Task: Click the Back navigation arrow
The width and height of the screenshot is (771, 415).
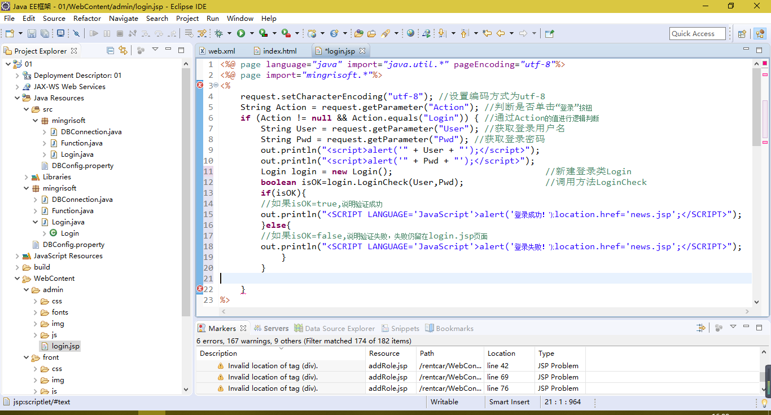Action: point(500,33)
